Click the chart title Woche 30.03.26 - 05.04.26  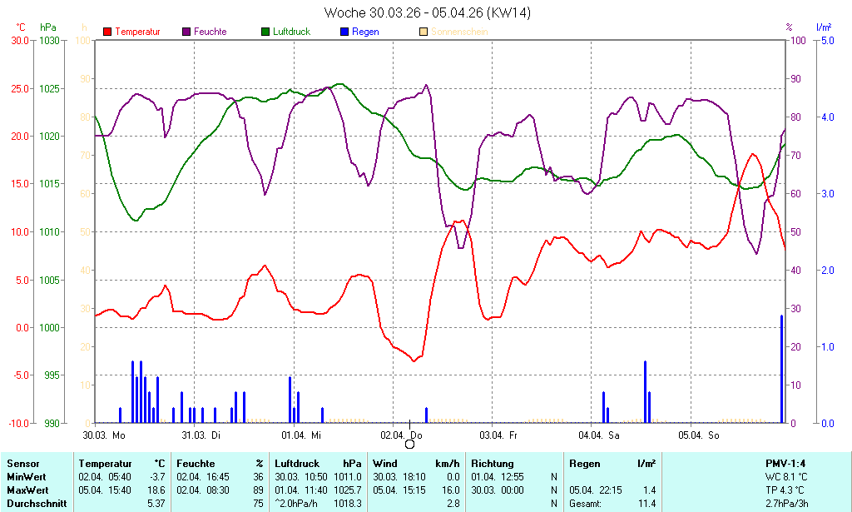point(428,12)
